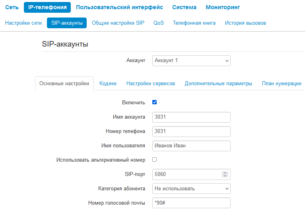
Task: Switch to Настройки сети submenu
Action: (23, 23)
